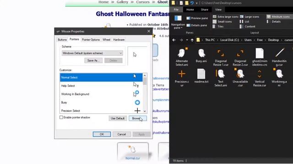Go forward in File Explorer
Screen dimensions: 293x164
pyautogui.click(x=181, y=40)
